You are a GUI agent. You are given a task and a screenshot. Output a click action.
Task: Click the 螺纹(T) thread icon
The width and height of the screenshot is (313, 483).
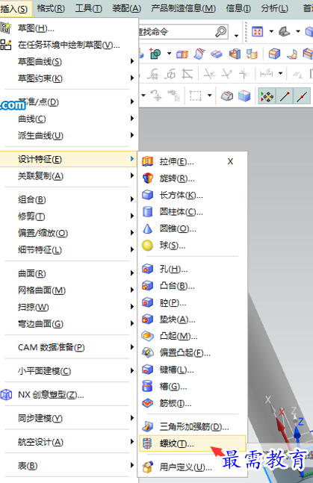tap(147, 443)
